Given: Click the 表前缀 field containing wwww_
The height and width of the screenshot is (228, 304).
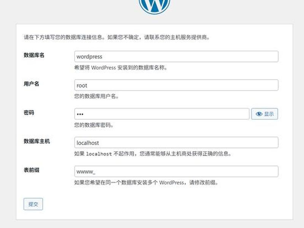Looking at the screenshot, I should pos(176,171).
